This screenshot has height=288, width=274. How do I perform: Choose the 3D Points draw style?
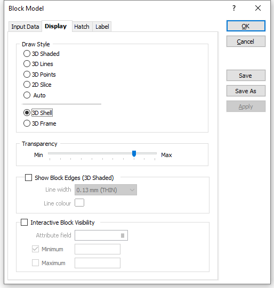pyautogui.click(x=27, y=75)
